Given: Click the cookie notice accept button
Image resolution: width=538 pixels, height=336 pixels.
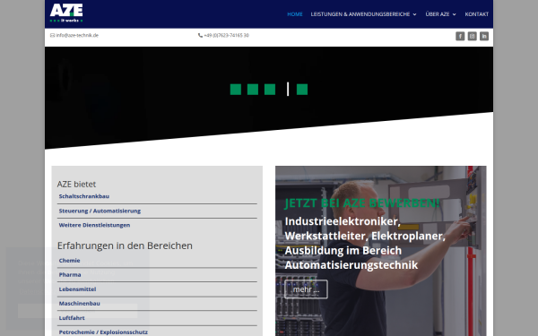Looking at the screenshot, I should 77,311.
